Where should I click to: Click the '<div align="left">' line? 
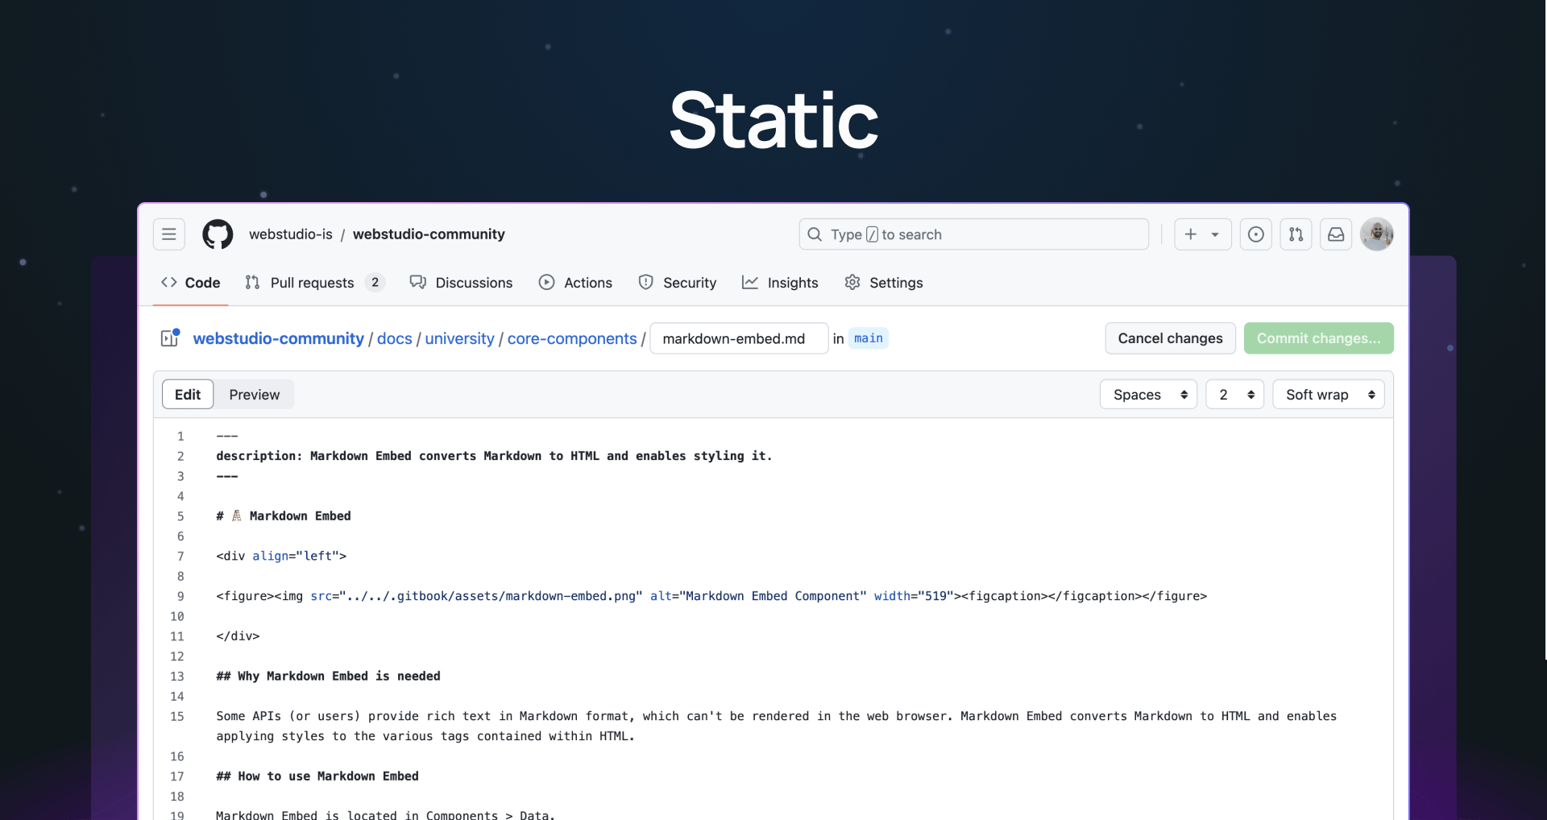(x=281, y=556)
